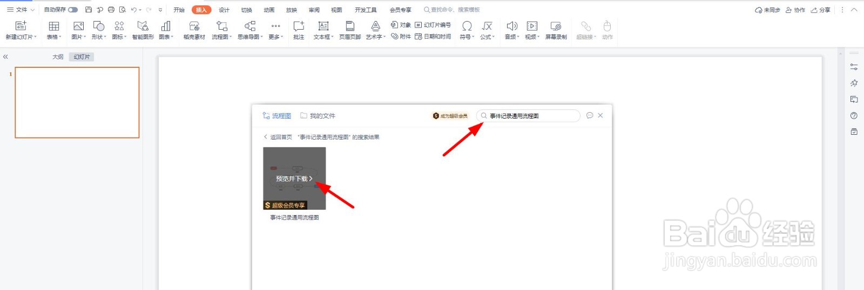
Task: Open the 新建幻灯片 dropdown
Action: 21,37
